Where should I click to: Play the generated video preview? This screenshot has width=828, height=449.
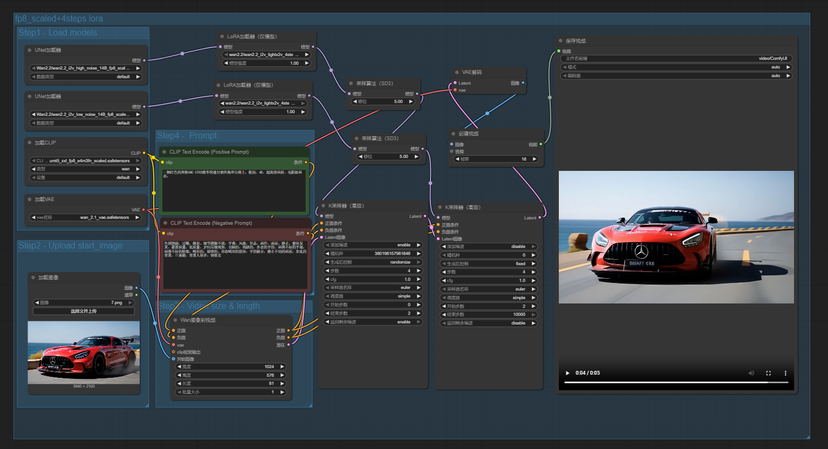[x=567, y=373]
